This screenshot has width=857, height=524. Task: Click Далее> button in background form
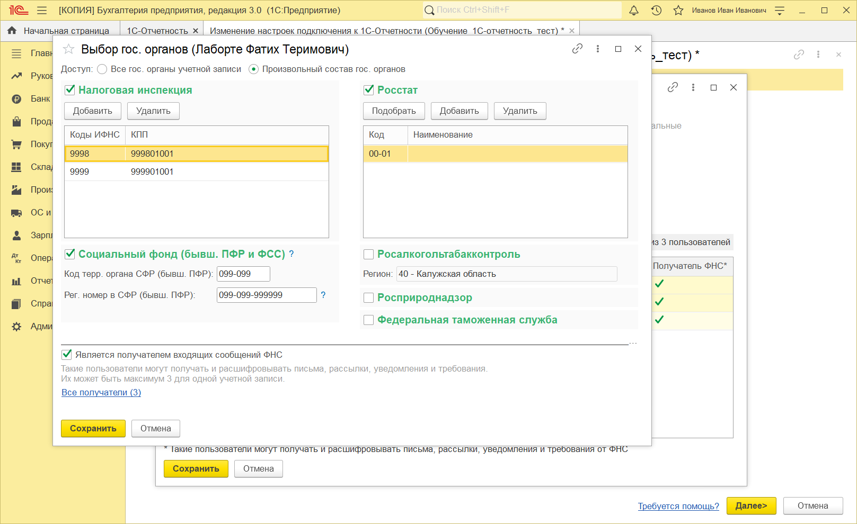click(751, 505)
